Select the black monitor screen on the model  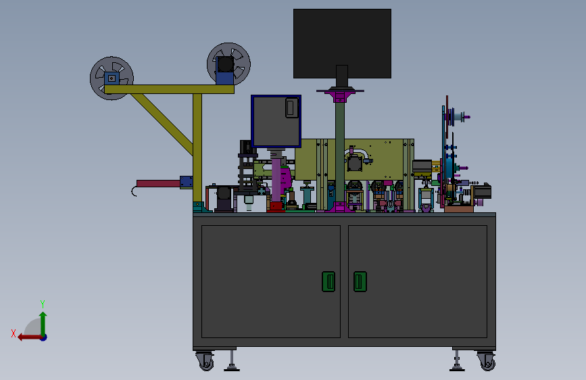[342, 43]
